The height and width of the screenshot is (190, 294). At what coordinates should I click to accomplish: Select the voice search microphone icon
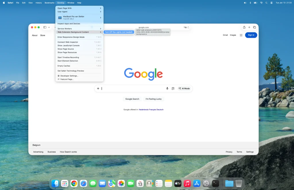167,88
